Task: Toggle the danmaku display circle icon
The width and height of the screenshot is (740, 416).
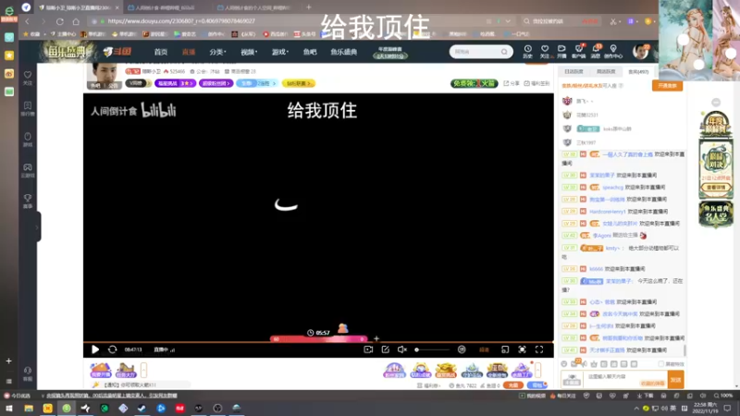Action: pos(462,349)
